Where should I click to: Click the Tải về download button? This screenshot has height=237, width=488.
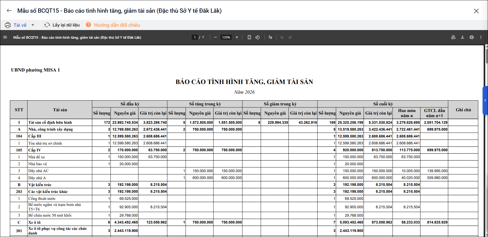pyautogui.click(x=20, y=25)
